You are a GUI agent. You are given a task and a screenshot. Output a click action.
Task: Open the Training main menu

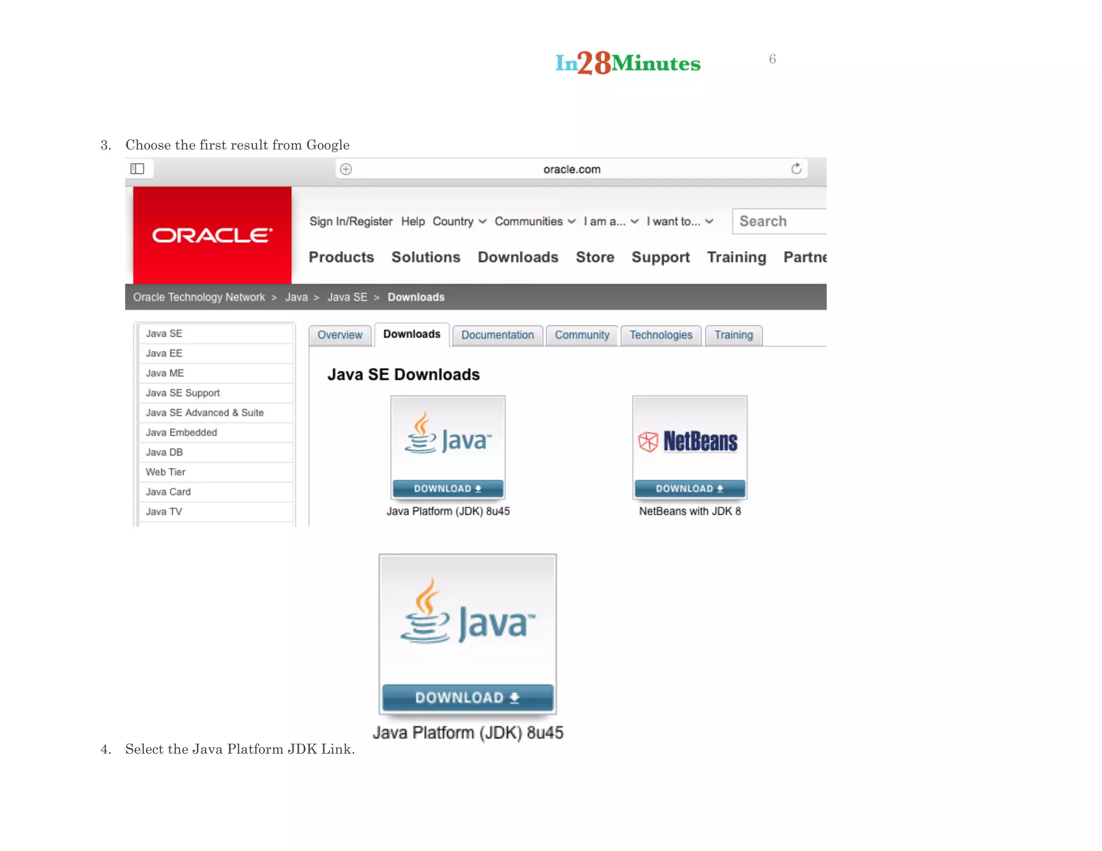[736, 257]
